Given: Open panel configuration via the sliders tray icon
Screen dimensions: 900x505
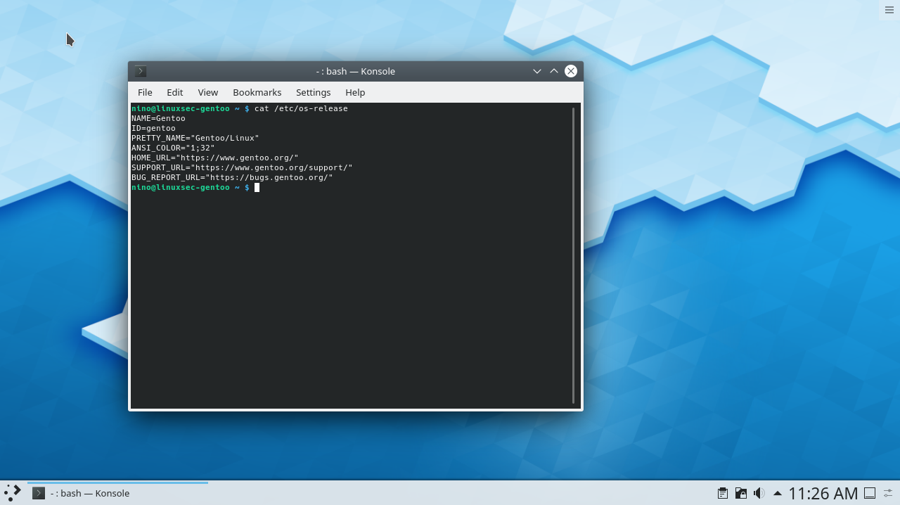Looking at the screenshot, I should click(x=888, y=493).
